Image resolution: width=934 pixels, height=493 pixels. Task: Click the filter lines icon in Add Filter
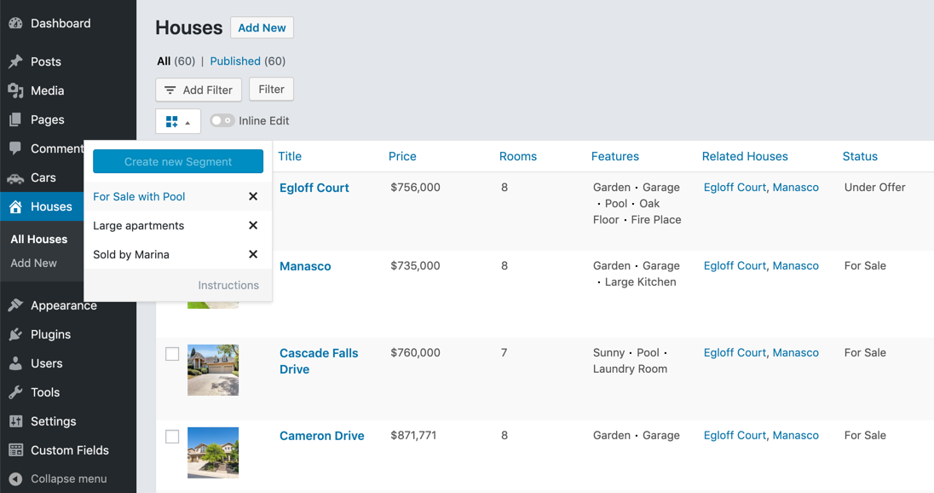(170, 90)
